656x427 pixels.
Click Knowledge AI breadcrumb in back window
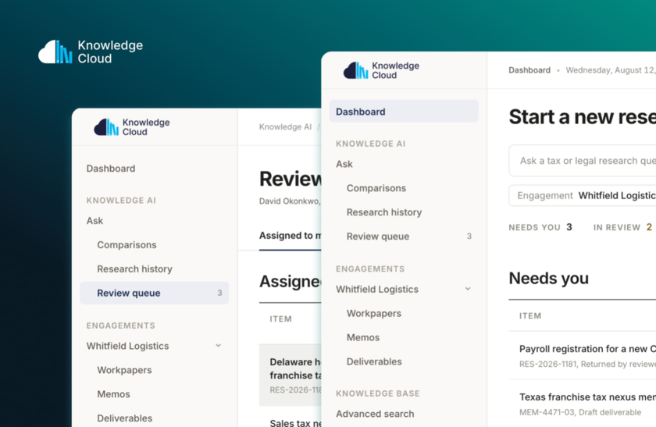pyautogui.click(x=285, y=126)
